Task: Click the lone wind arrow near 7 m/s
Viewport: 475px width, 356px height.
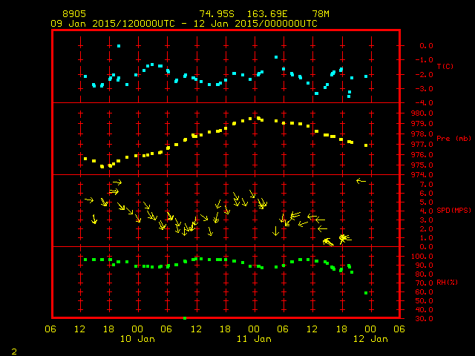Action: [x=361, y=181]
